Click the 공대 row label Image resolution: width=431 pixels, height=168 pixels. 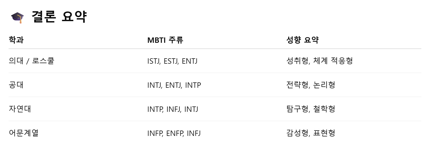pos(16,85)
